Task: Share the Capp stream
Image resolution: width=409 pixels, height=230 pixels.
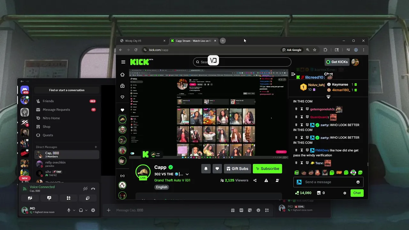Action: (255, 180)
